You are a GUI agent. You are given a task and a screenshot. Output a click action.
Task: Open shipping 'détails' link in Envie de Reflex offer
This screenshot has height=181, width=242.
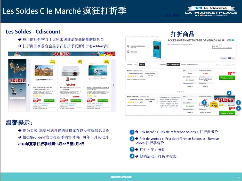[x=209, y=97]
